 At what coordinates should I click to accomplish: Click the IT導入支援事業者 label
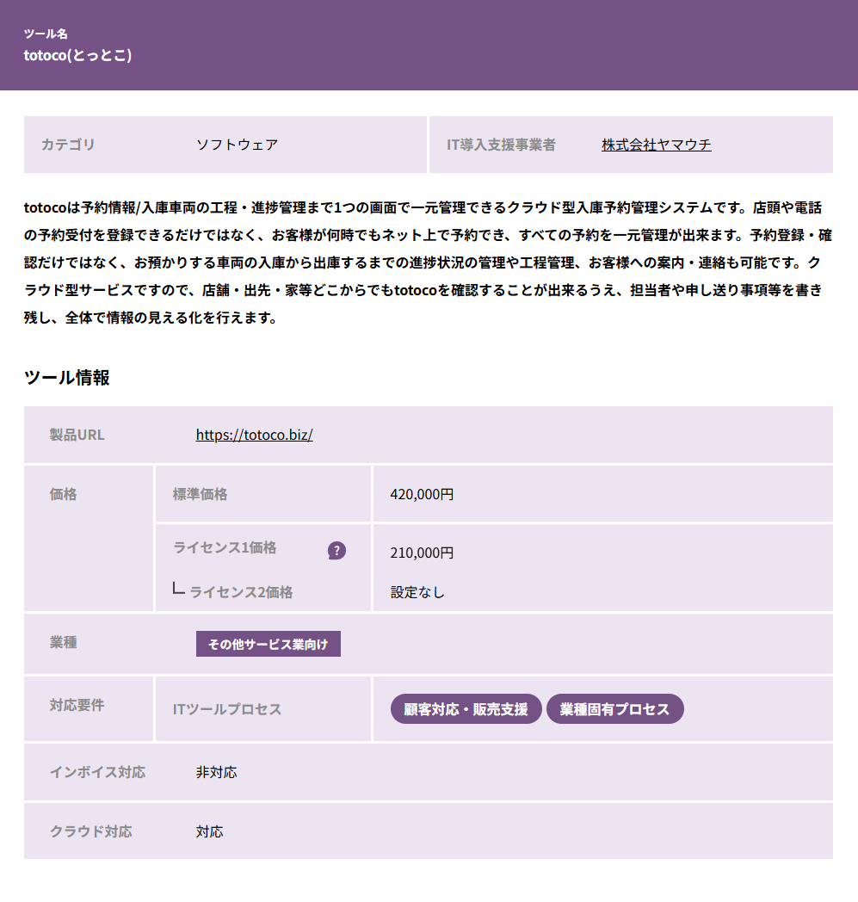point(501,145)
